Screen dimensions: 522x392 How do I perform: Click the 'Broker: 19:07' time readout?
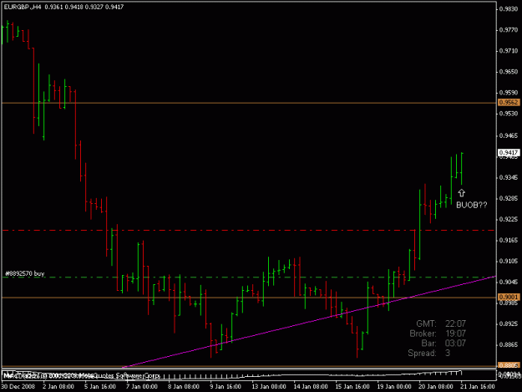[x=438, y=333]
